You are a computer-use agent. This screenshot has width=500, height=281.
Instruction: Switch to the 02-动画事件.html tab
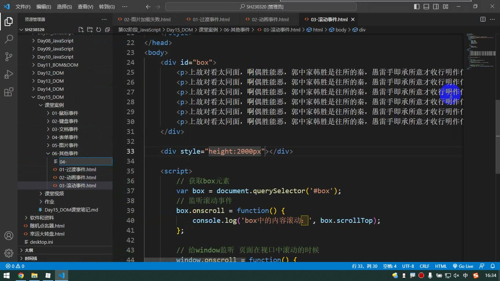[x=270, y=19]
